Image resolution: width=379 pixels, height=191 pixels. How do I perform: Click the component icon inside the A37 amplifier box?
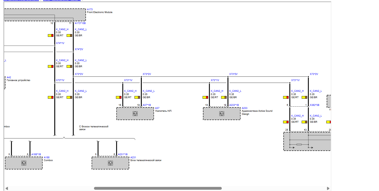pyautogui.click(x=135, y=114)
